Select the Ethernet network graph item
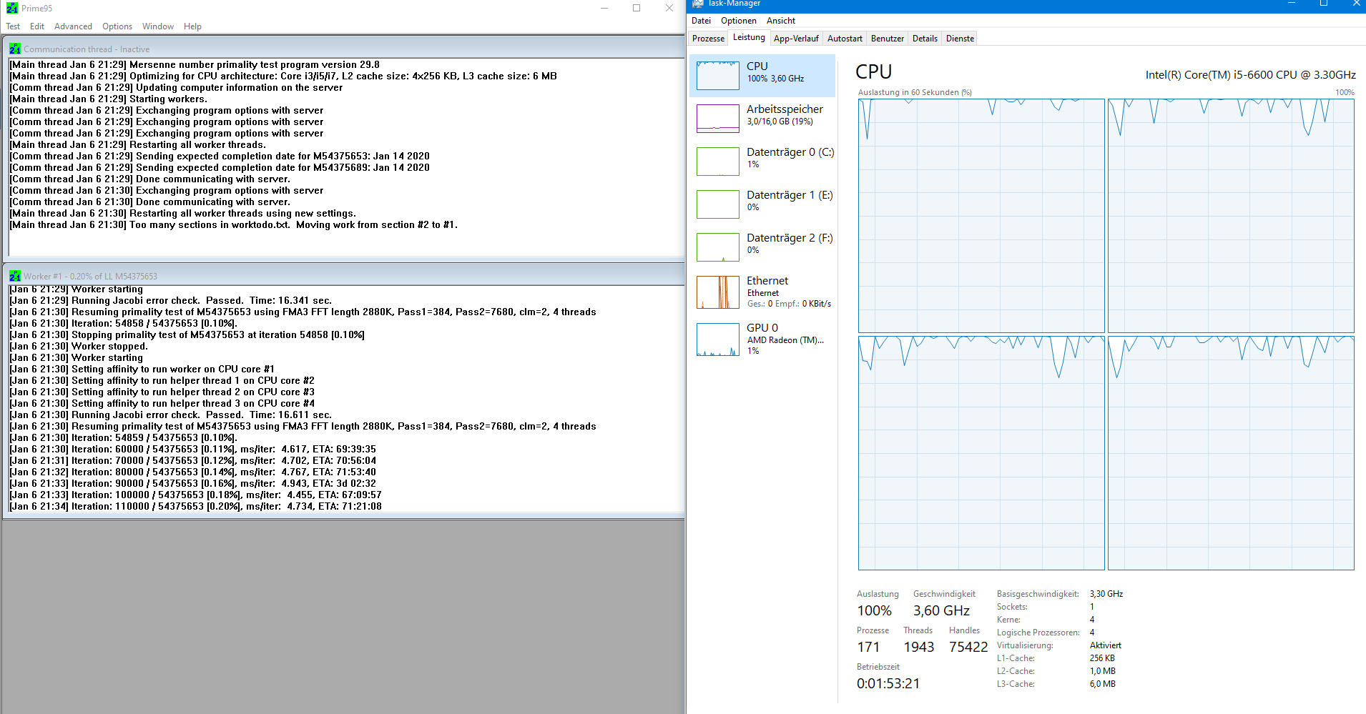1366x714 pixels. (762, 292)
